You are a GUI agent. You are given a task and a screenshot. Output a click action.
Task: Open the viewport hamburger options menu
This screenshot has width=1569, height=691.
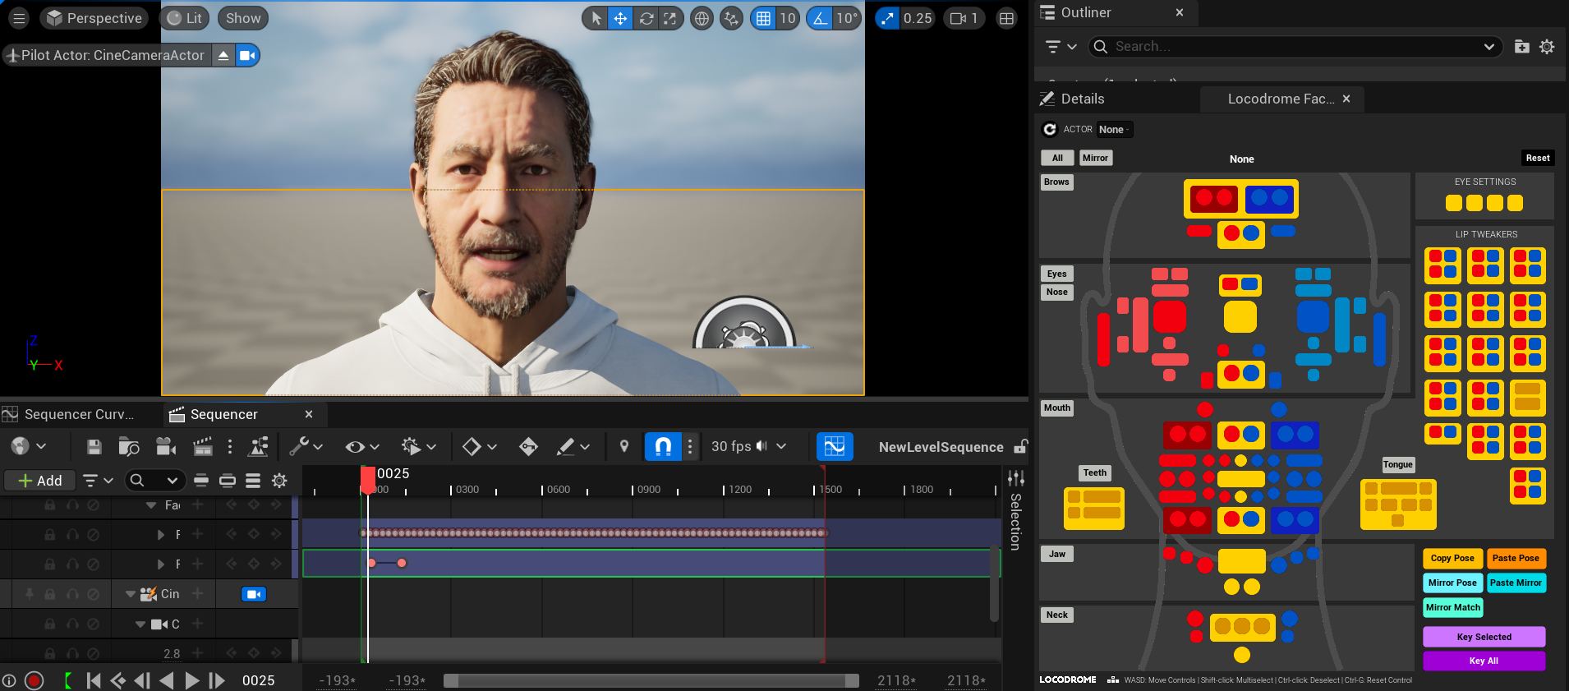click(19, 18)
